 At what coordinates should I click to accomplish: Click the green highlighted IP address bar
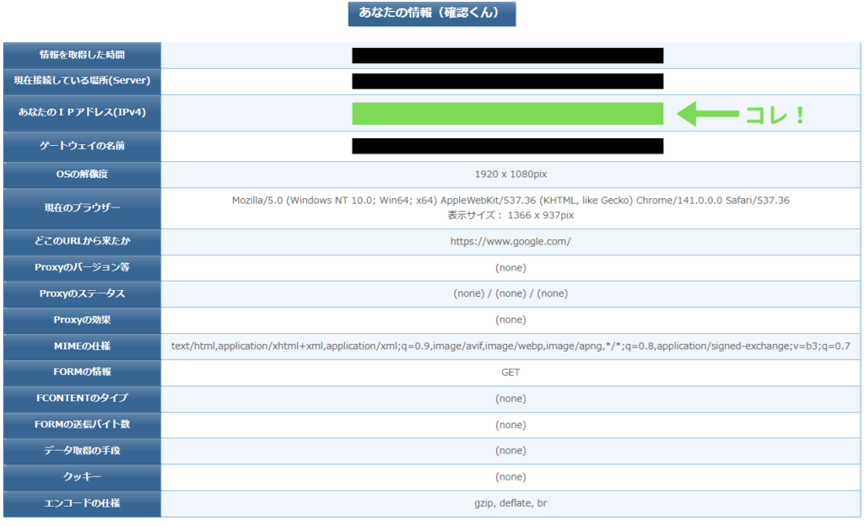click(507, 113)
